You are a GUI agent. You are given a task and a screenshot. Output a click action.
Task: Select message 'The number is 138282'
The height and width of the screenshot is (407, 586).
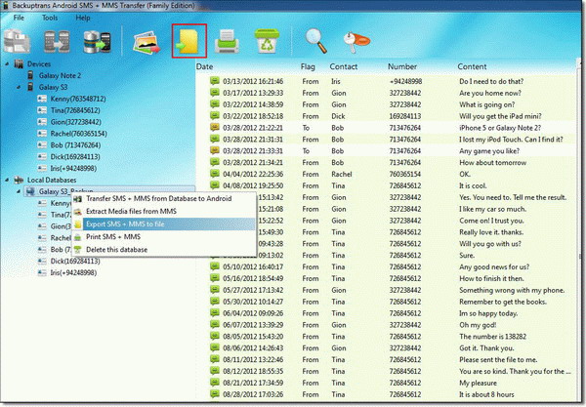492,337
